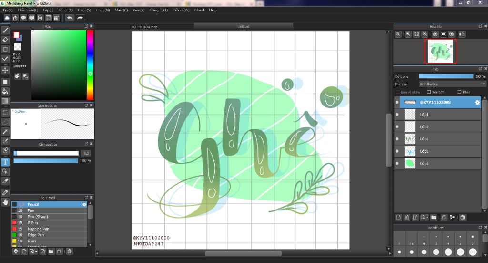
Task: Click the rainbow hue bar
Action: (90, 65)
